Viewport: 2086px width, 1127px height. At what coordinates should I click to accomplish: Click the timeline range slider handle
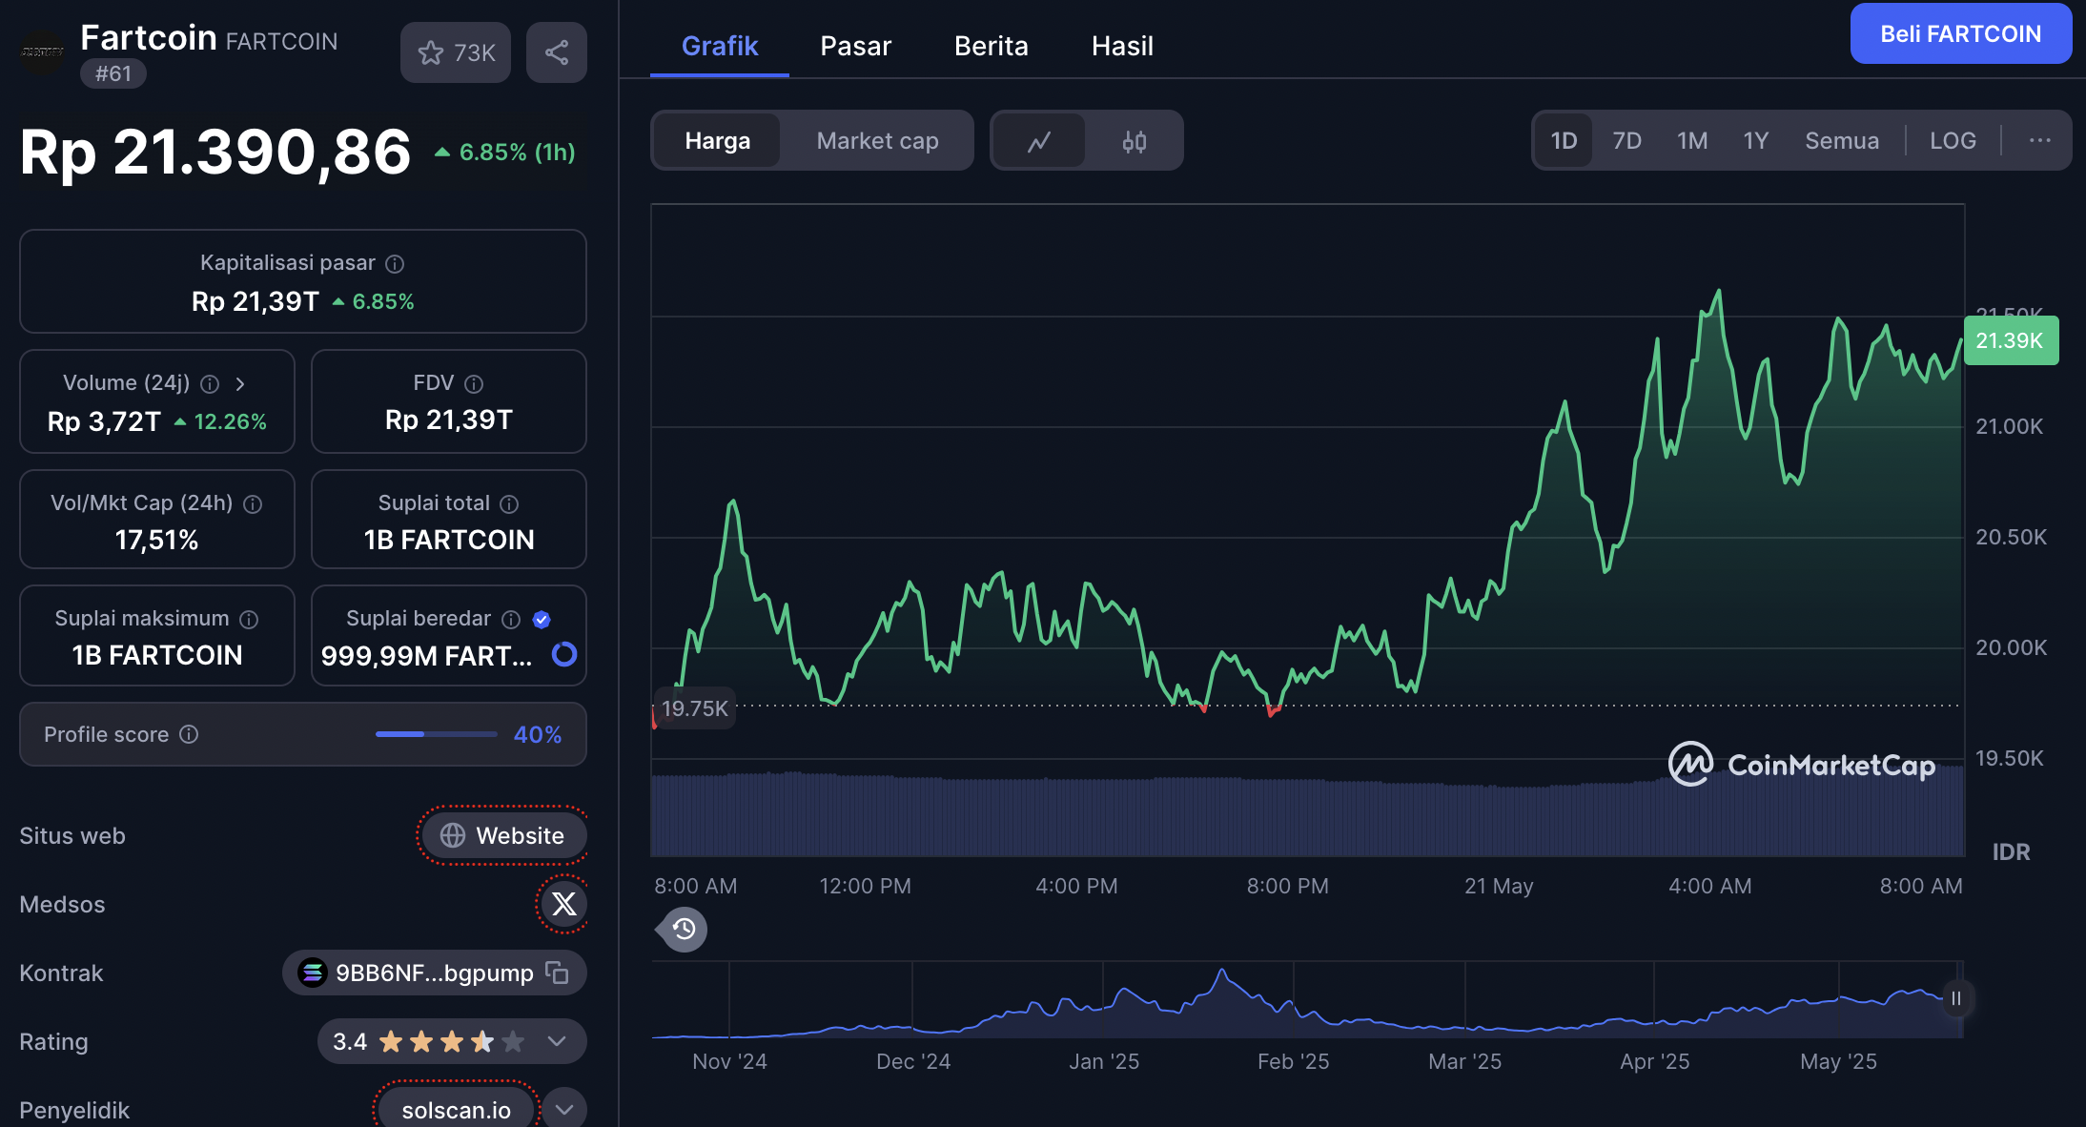[x=1955, y=998]
